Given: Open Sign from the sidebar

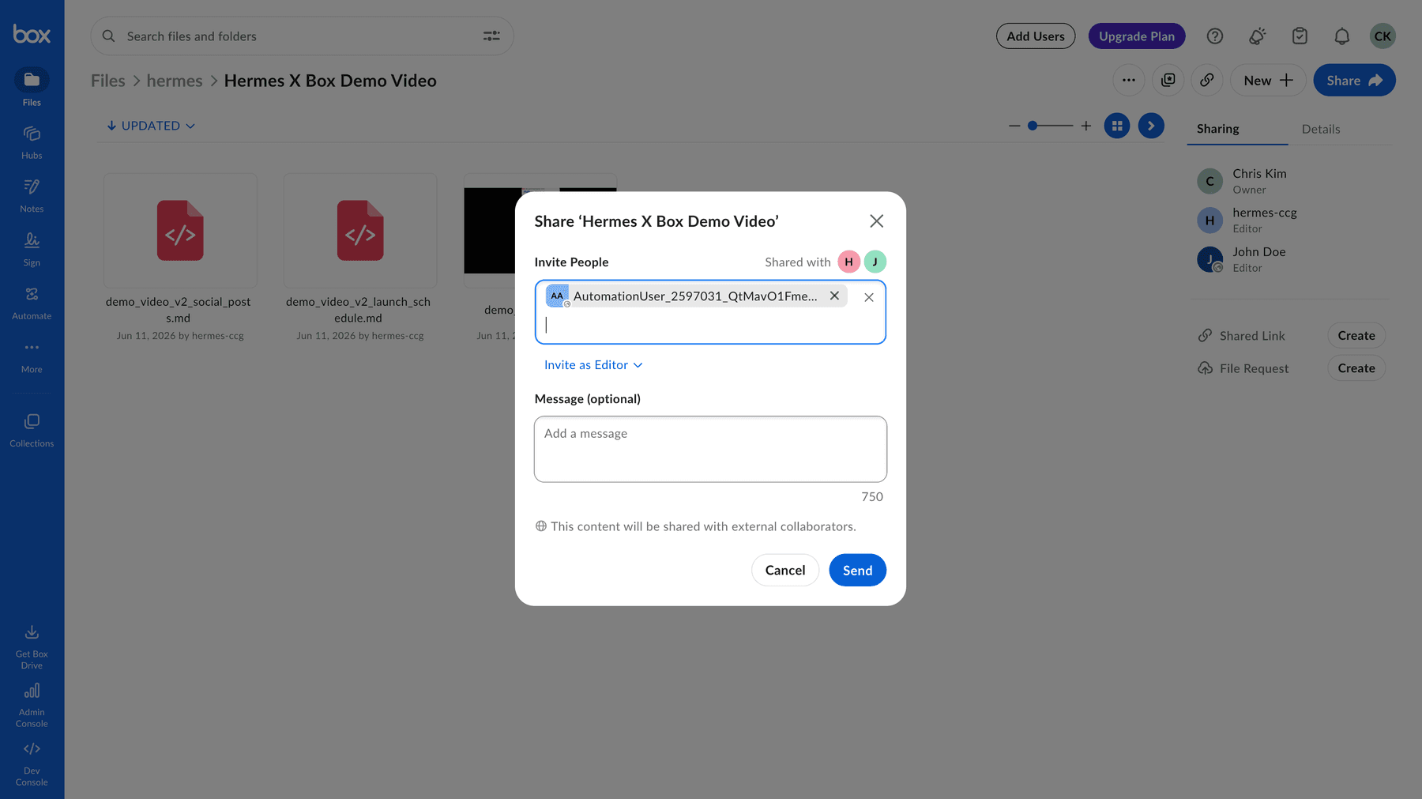Looking at the screenshot, I should point(32,249).
